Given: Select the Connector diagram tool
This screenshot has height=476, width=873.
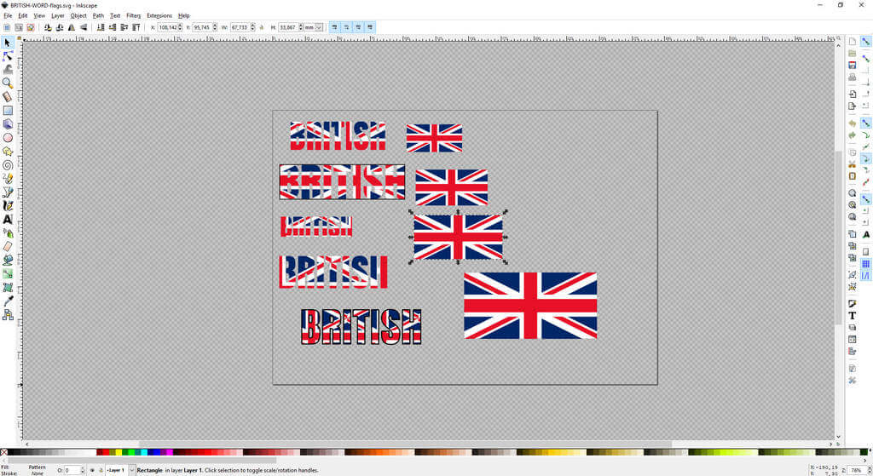Looking at the screenshot, I should click(x=7, y=315).
